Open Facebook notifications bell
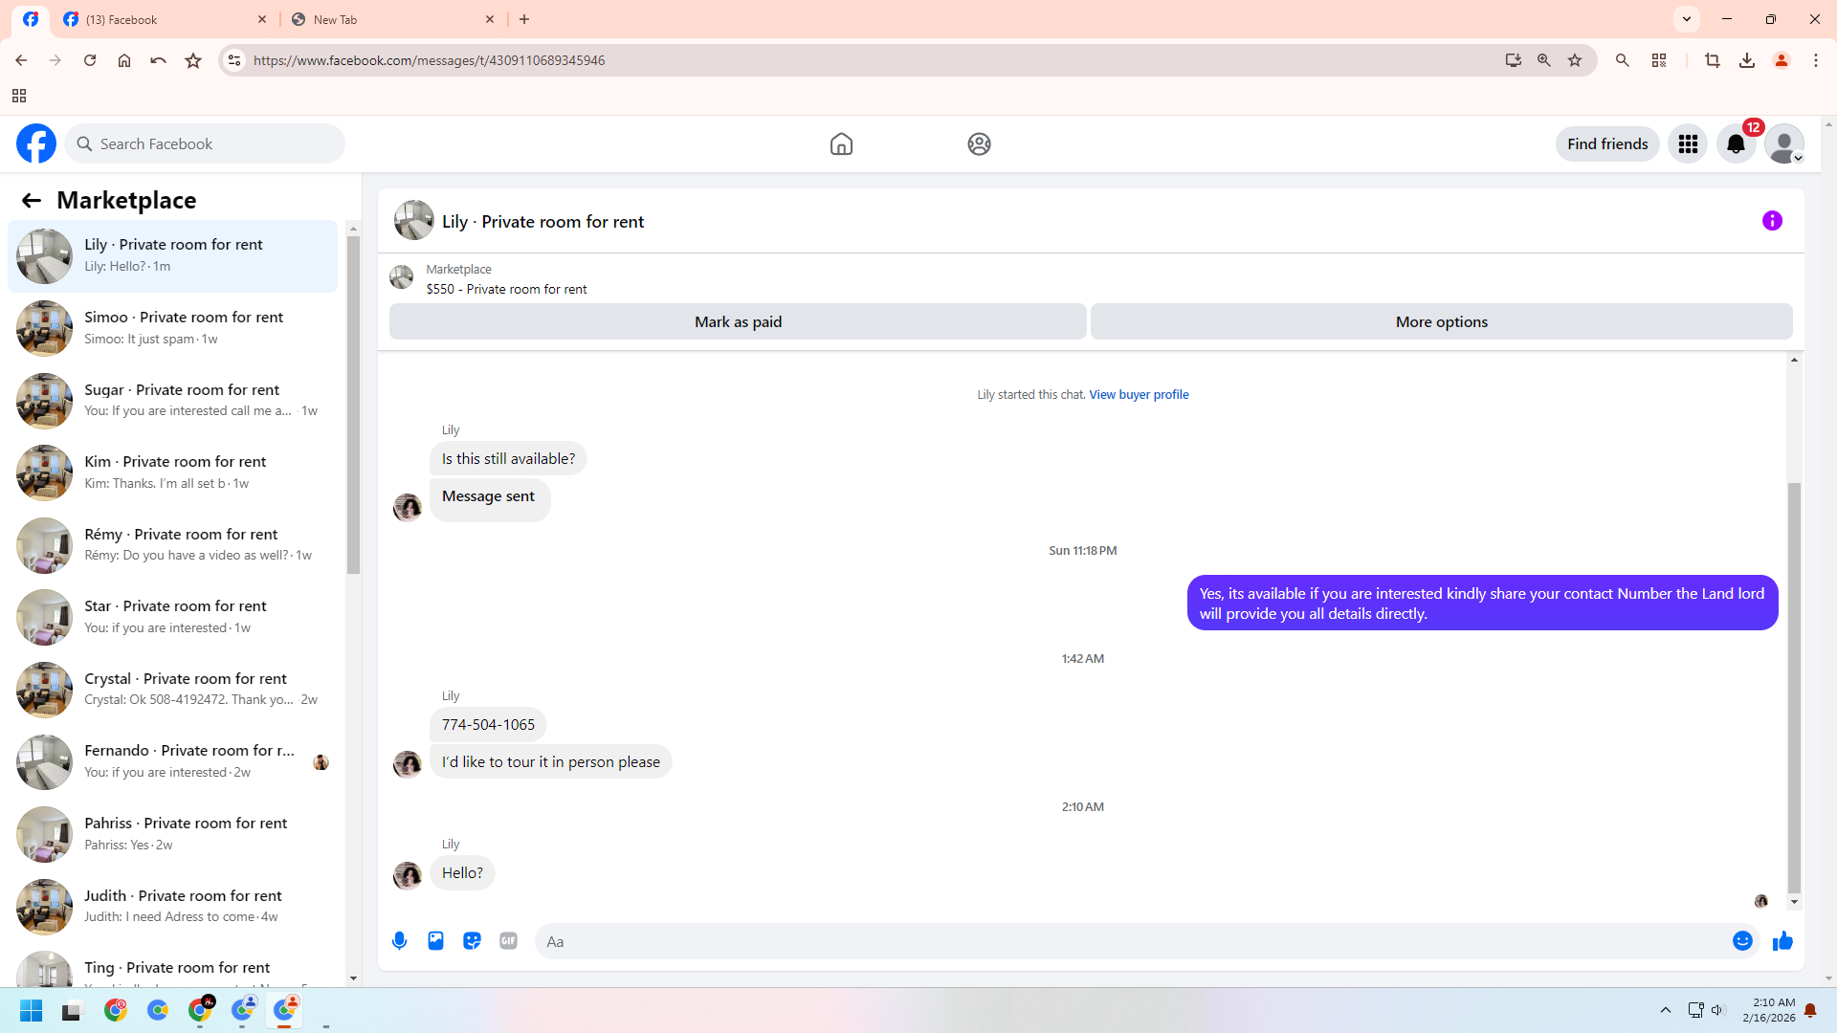 (1736, 144)
